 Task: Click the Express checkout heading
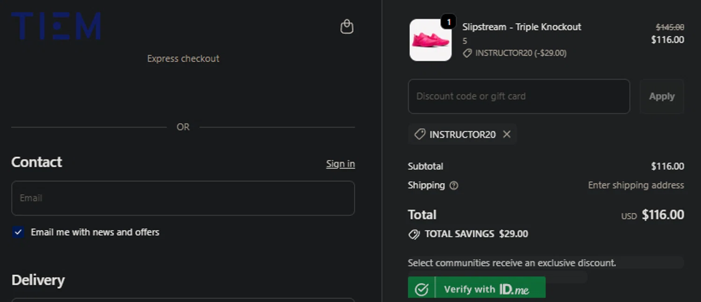183,58
